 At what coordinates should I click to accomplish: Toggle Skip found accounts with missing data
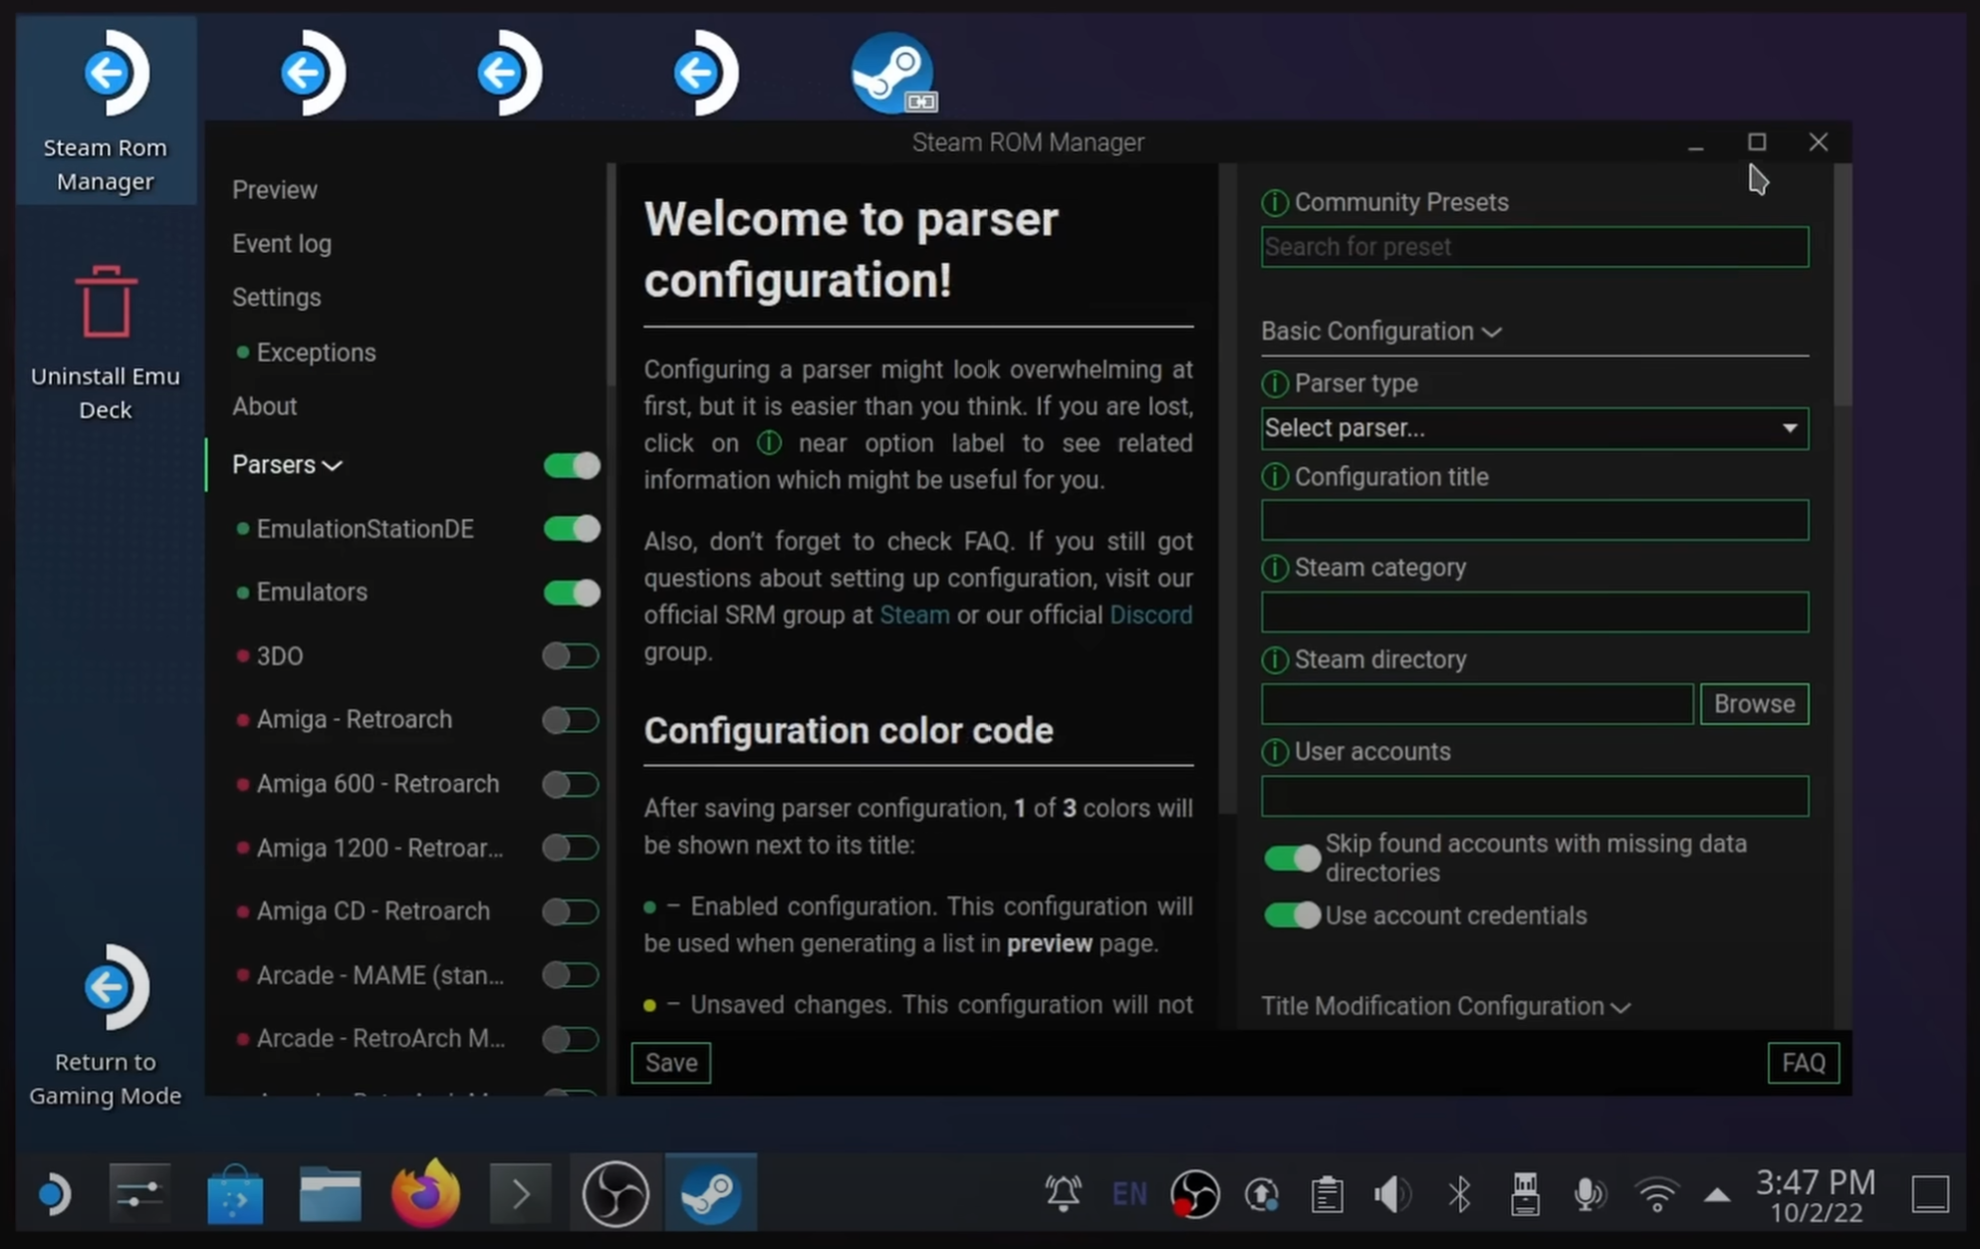coord(1292,858)
